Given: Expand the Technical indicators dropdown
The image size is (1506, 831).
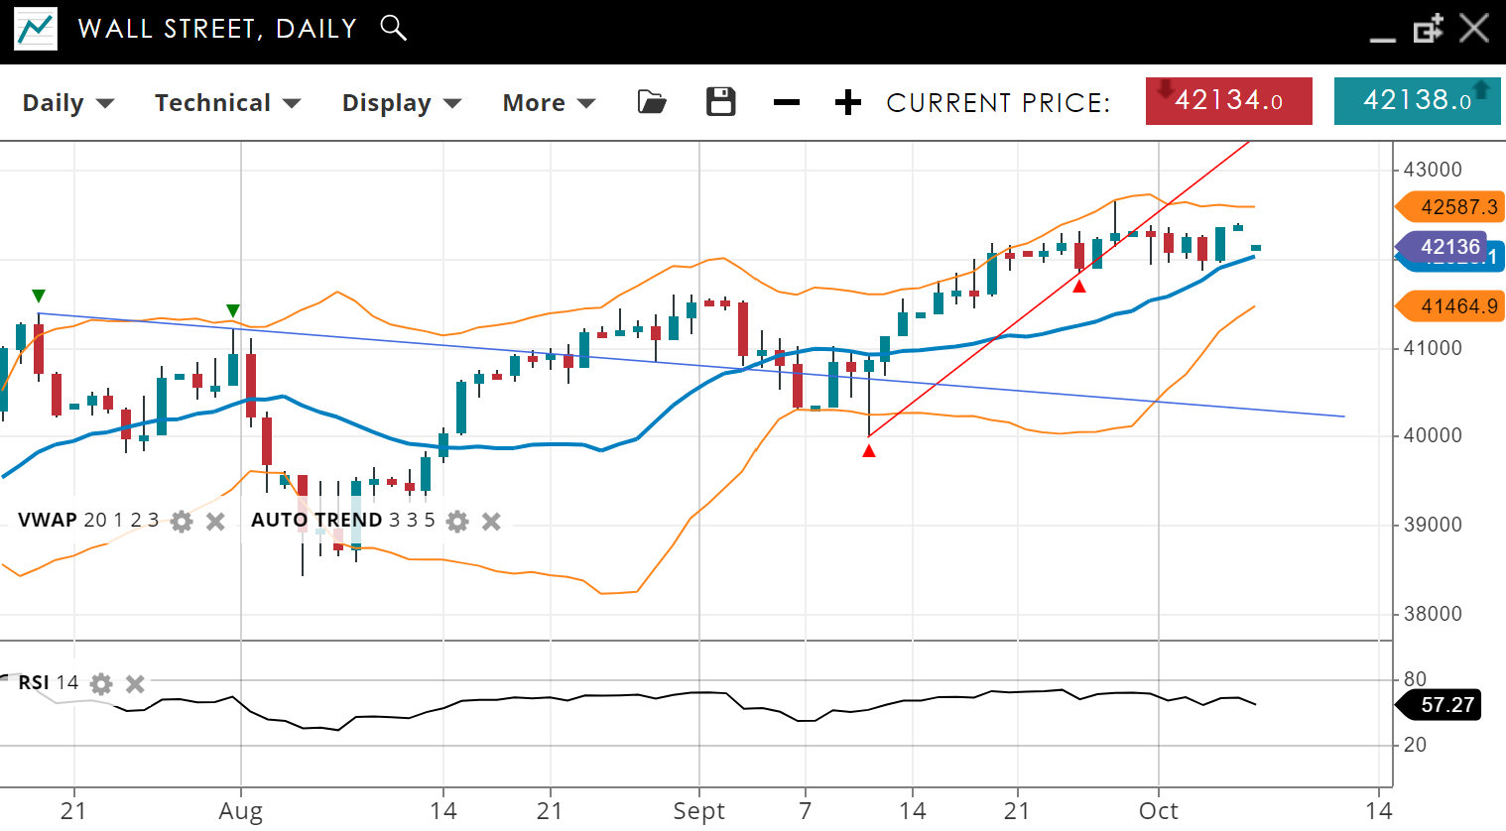Looking at the screenshot, I should click(227, 103).
